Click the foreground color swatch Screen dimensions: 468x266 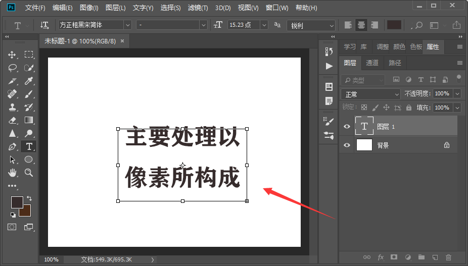(x=17, y=202)
